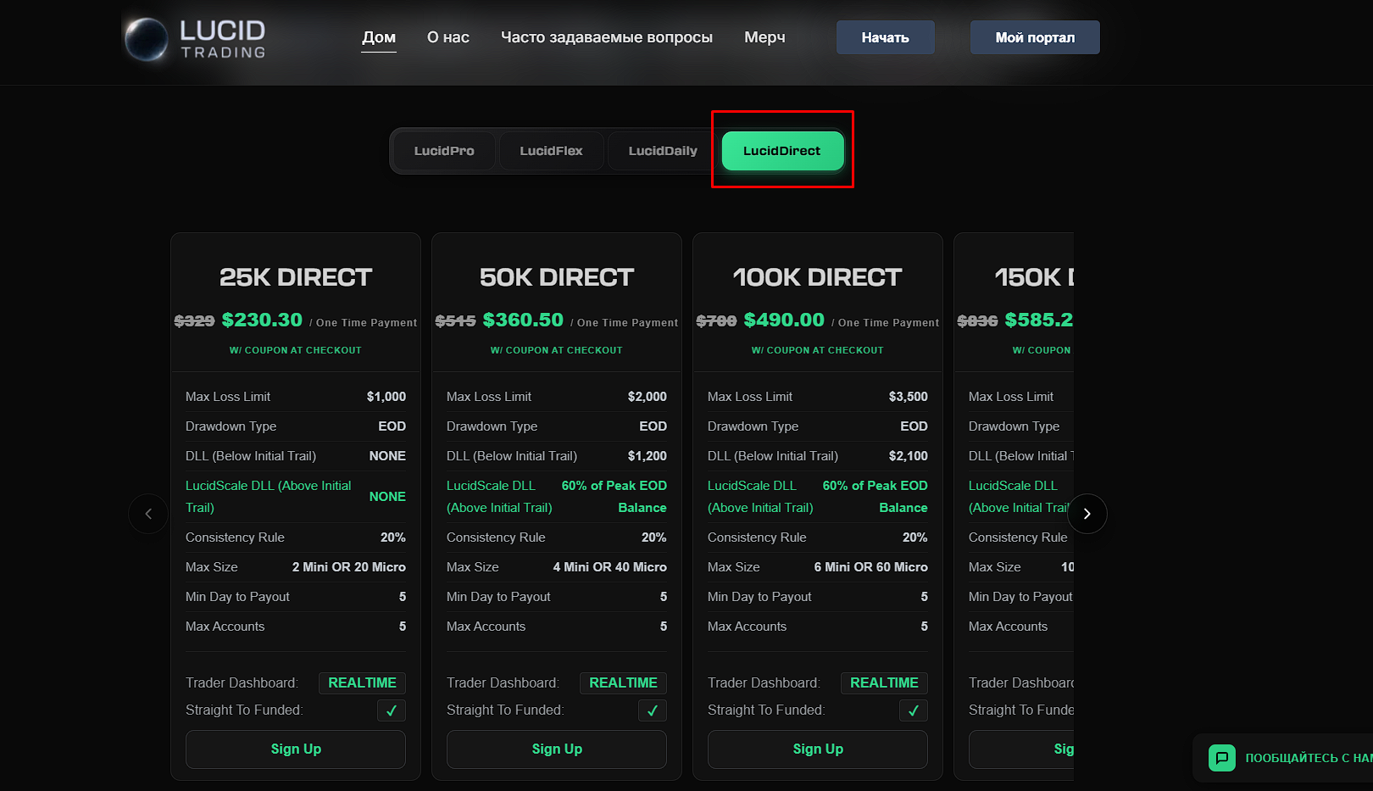
Task: Switch to the LucidPro tab
Action: (444, 151)
